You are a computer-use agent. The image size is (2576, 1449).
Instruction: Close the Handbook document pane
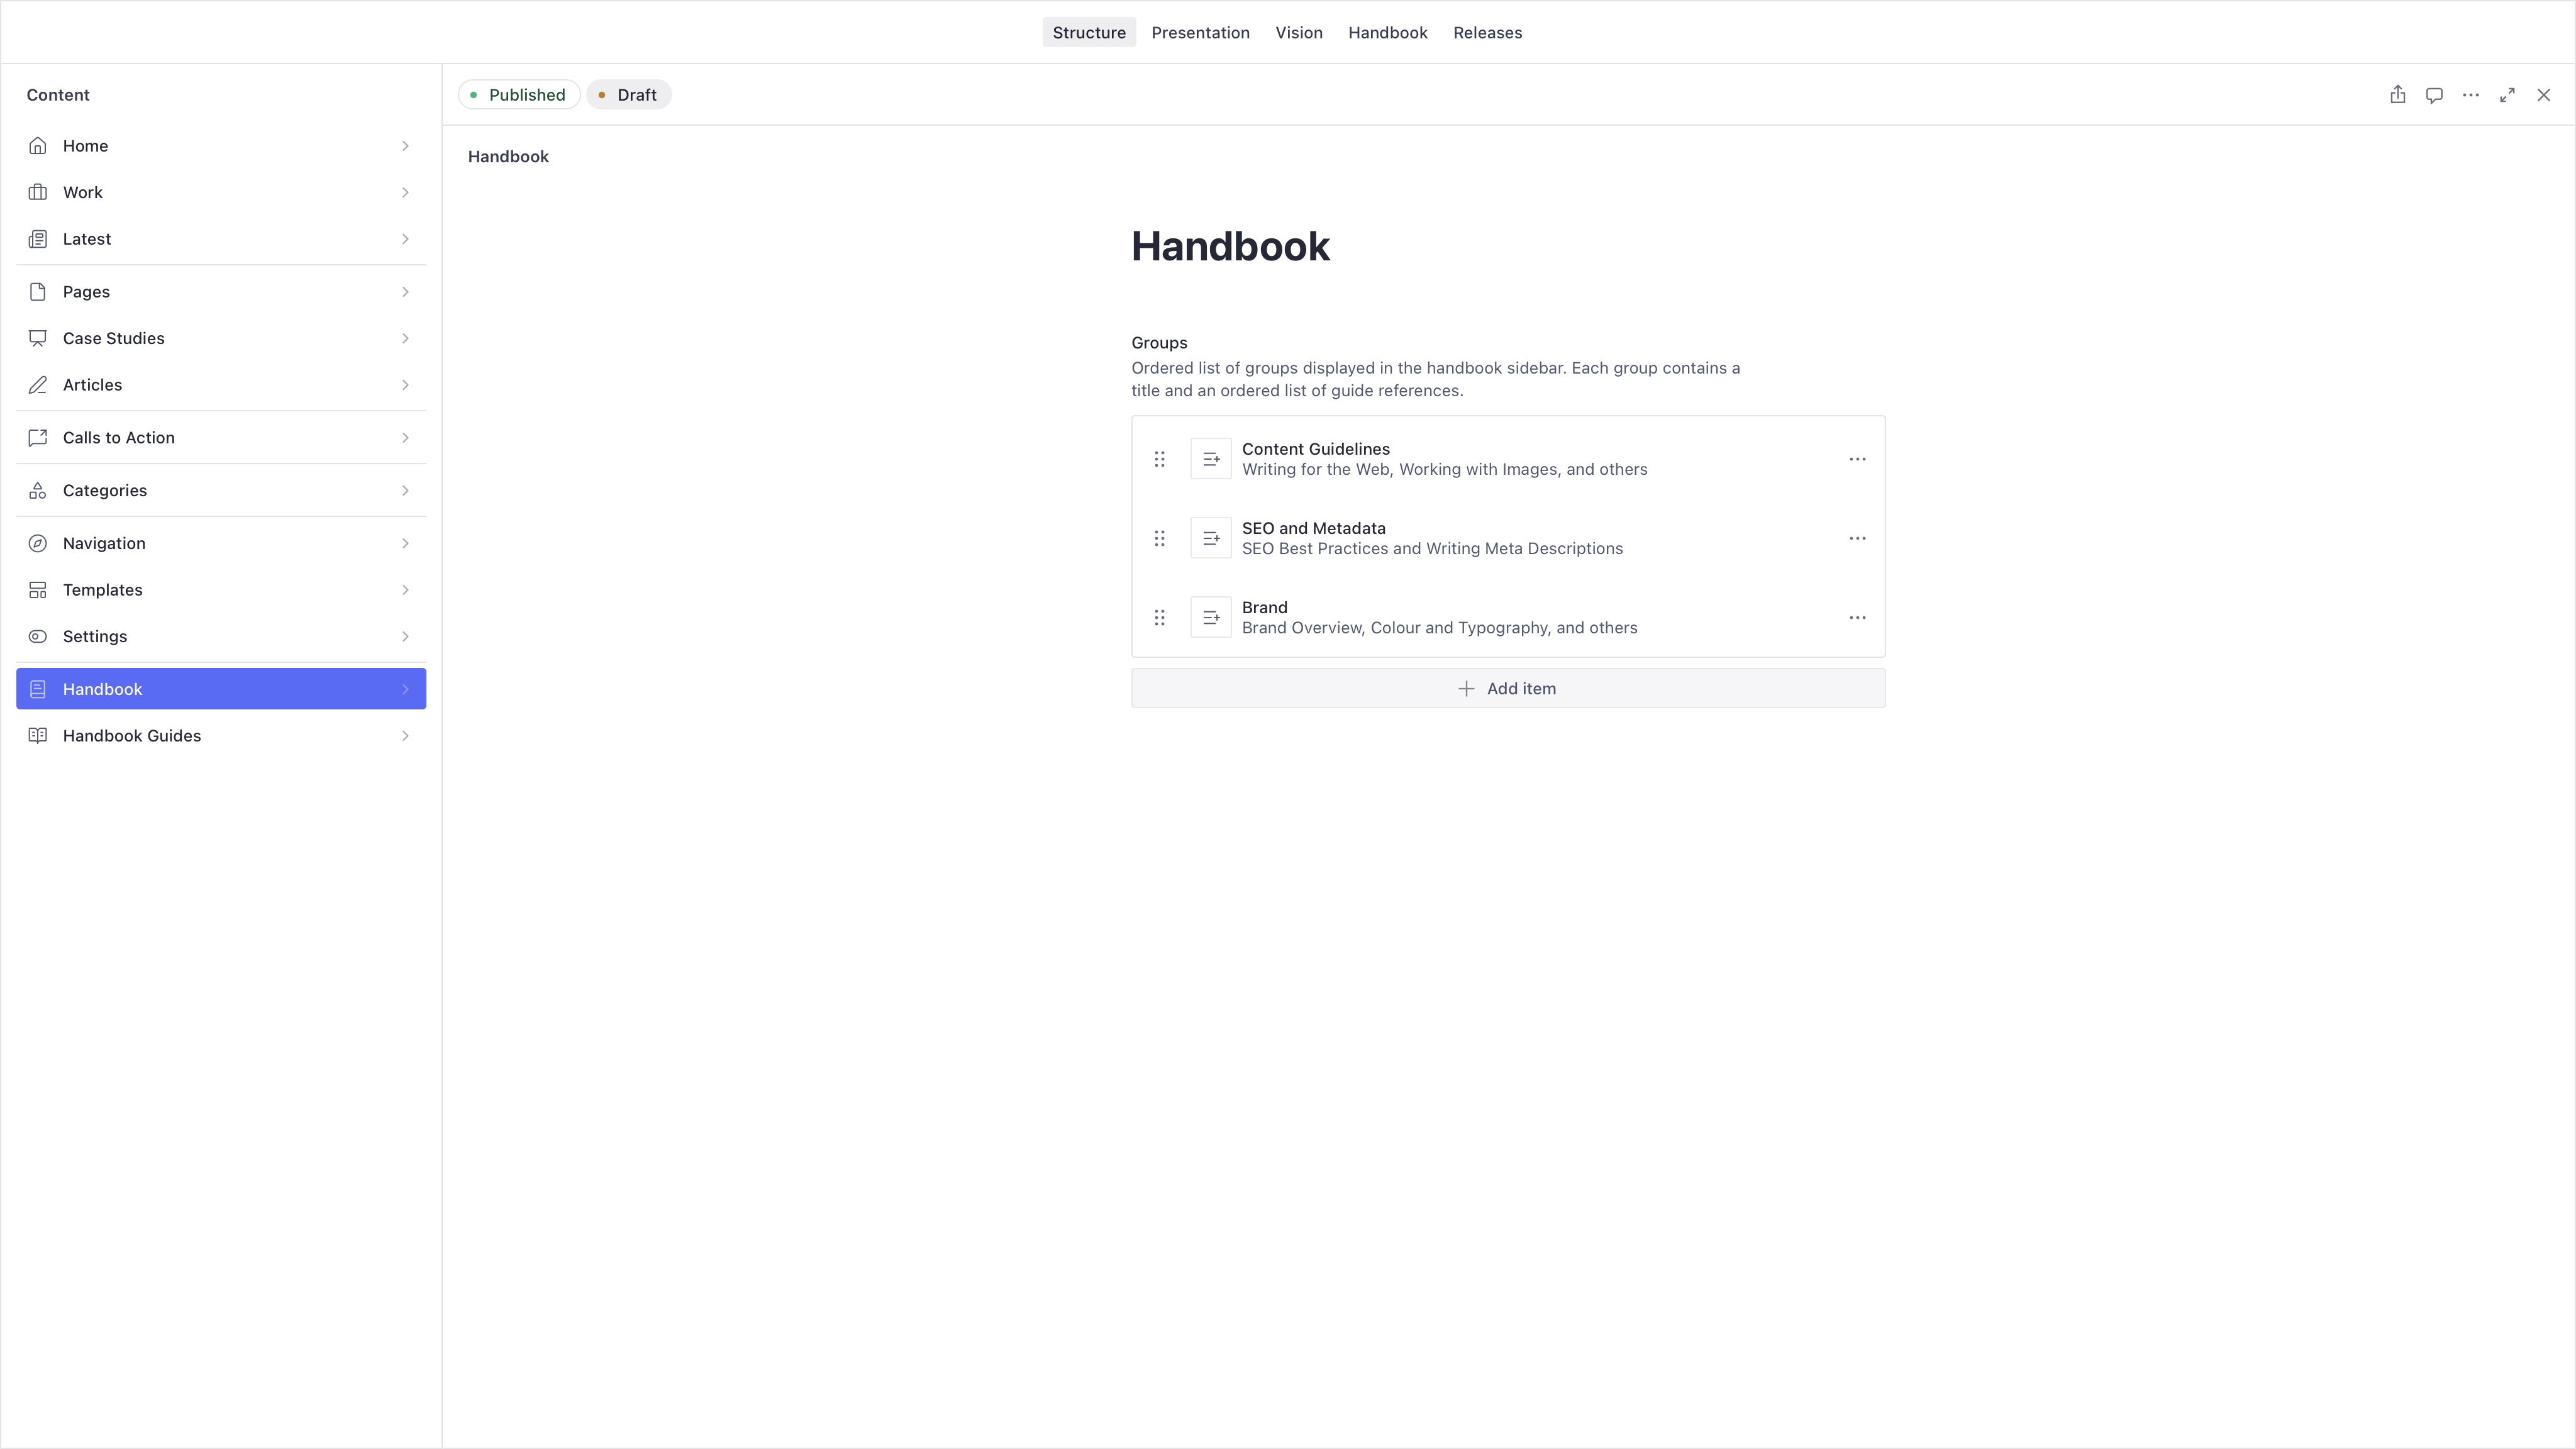click(2544, 95)
